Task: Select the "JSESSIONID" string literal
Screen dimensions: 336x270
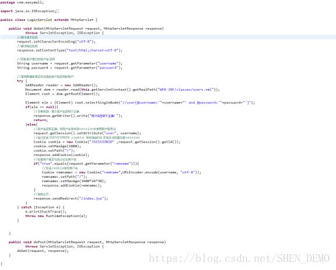Action: tap(101, 142)
